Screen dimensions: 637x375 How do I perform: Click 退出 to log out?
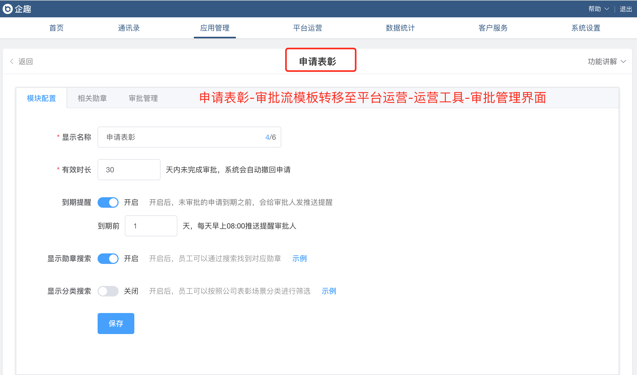626,9
